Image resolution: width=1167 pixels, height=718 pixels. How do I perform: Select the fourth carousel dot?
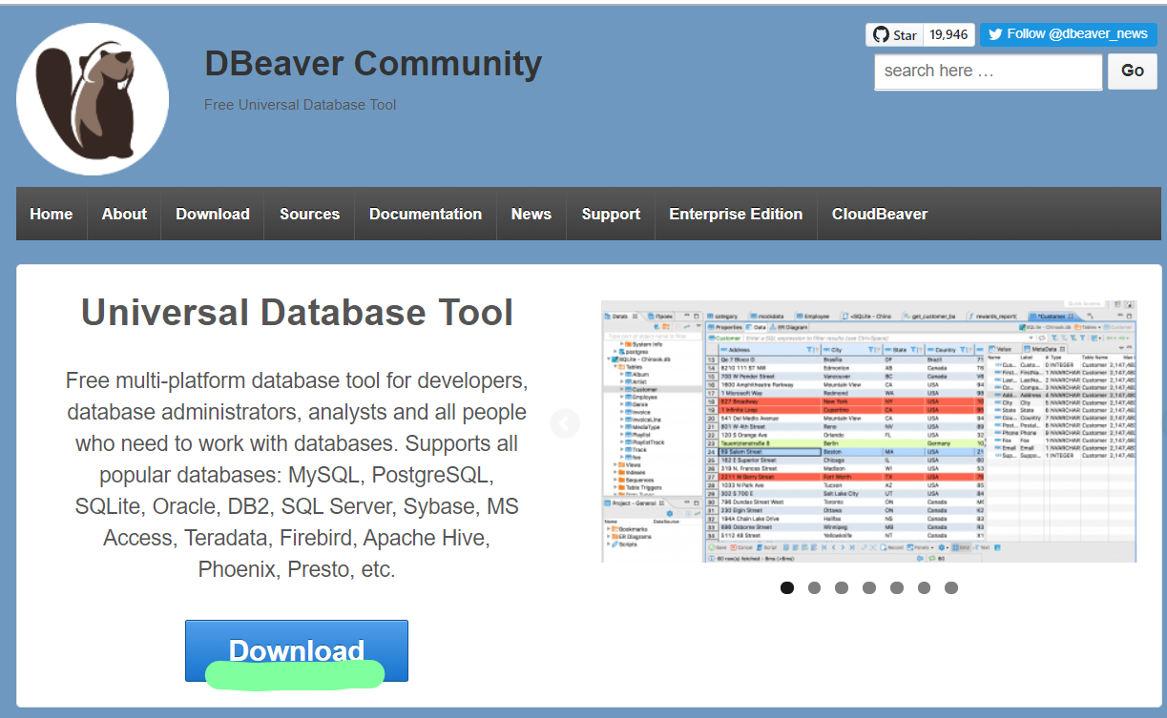pos(869,587)
